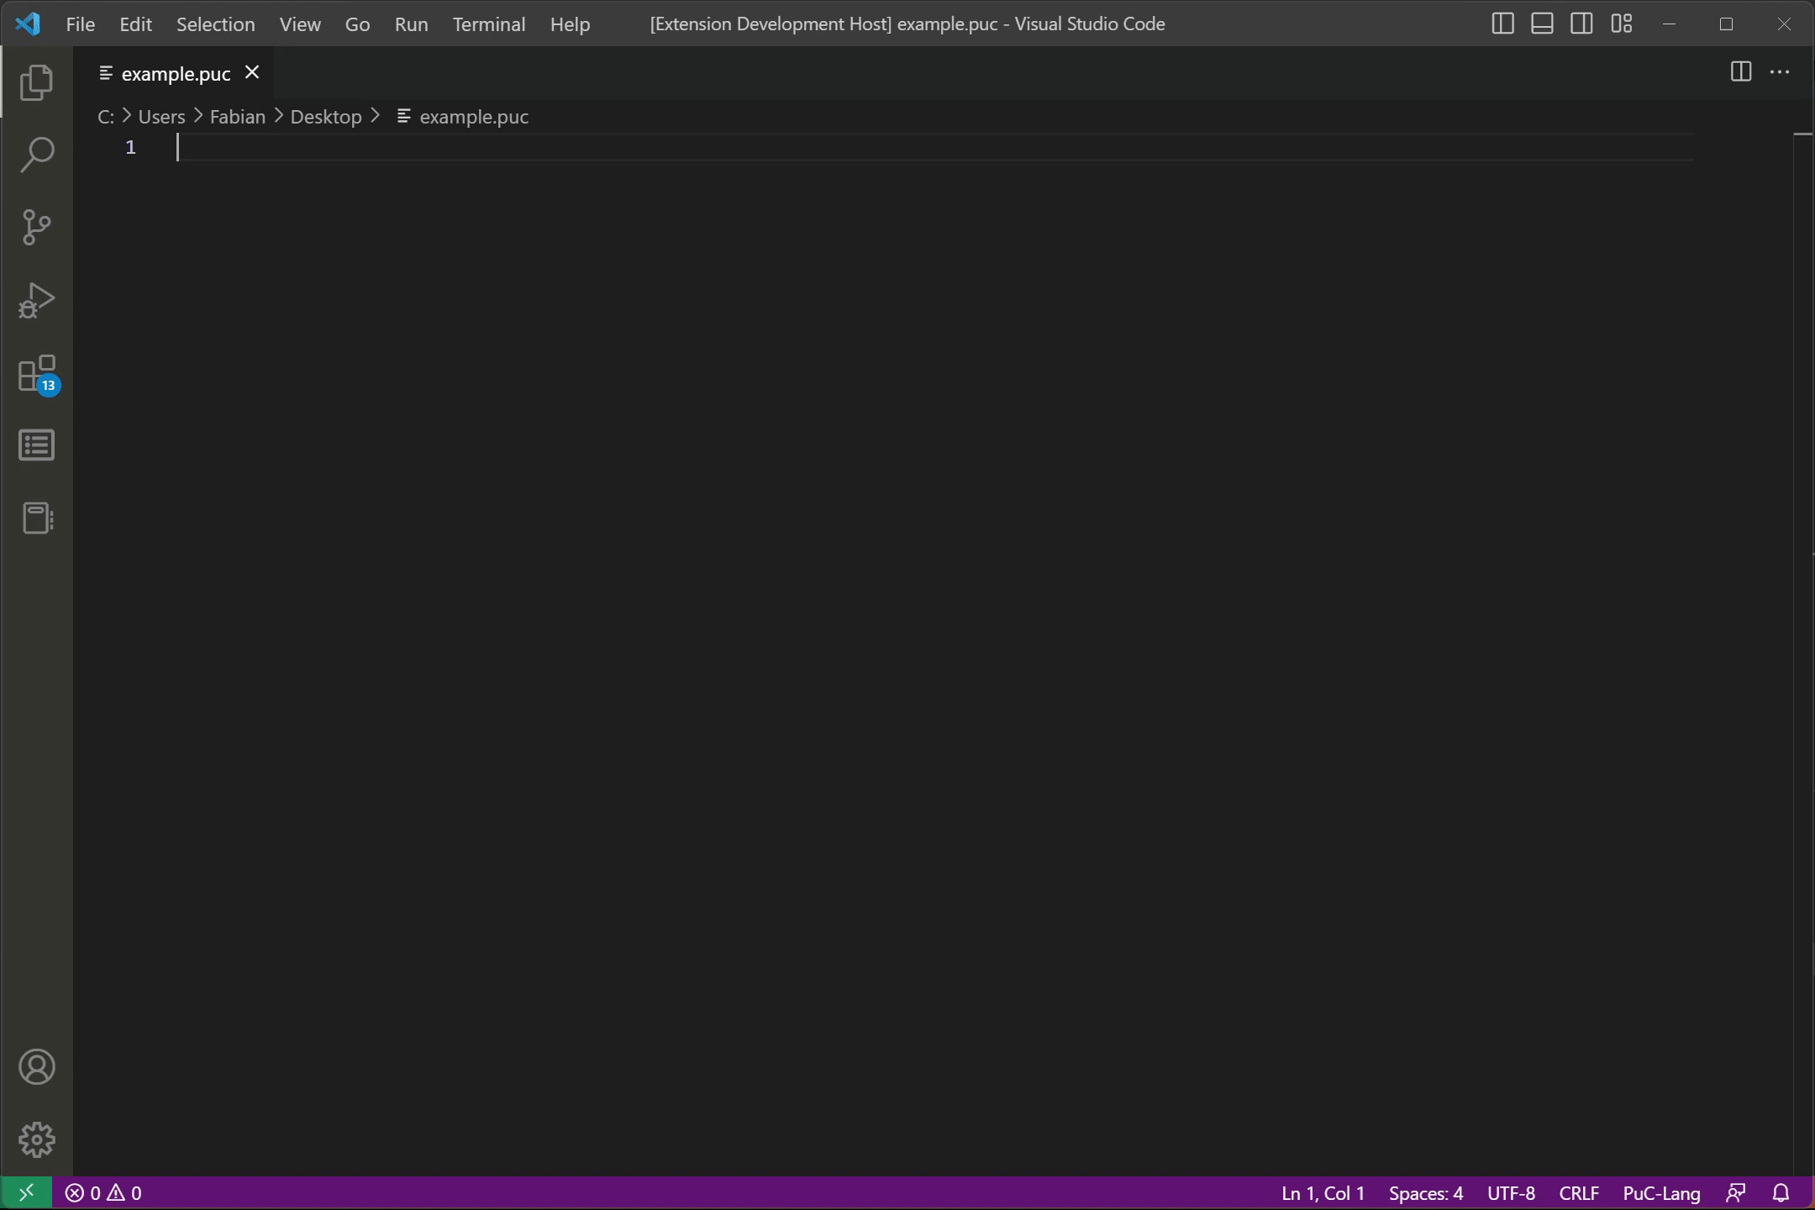The width and height of the screenshot is (1815, 1210).
Task: Open the Manage gear icon
Action: pyautogui.click(x=36, y=1139)
